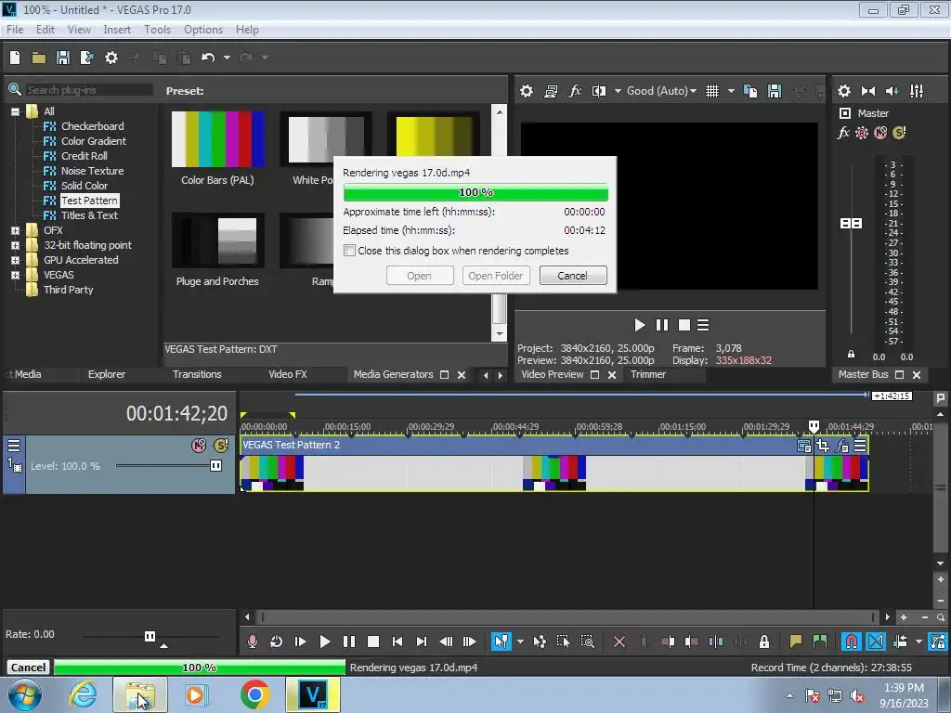This screenshot has height=713, width=951.
Task: Toggle Mute on the video track
Action: (x=199, y=446)
